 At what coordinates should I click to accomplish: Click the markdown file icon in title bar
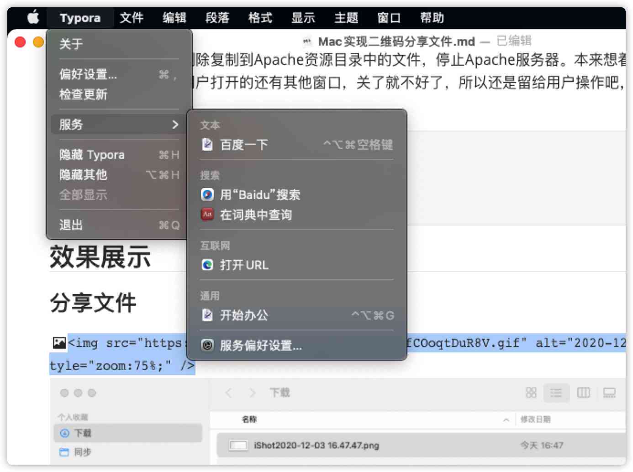pyautogui.click(x=307, y=42)
